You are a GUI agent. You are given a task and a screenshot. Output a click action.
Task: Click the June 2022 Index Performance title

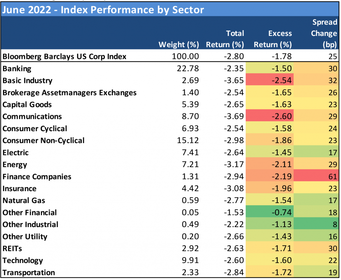tap(102, 9)
